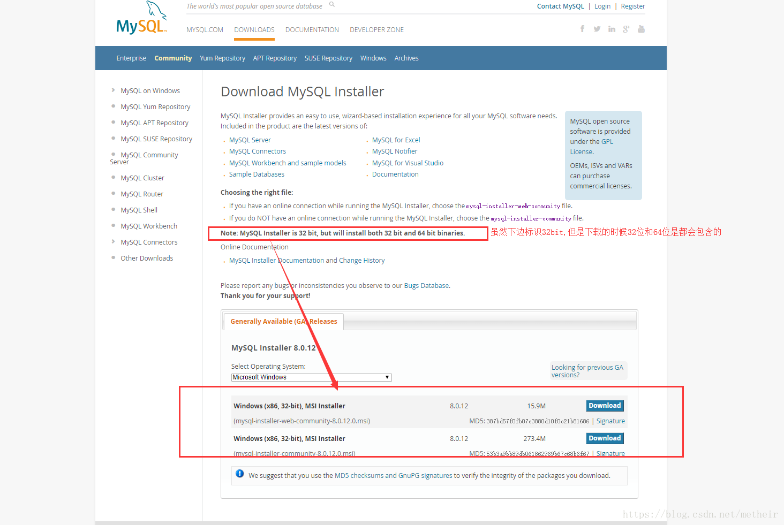
Task: Click MySQL Server product link
Action: click(x=250, y=140)
